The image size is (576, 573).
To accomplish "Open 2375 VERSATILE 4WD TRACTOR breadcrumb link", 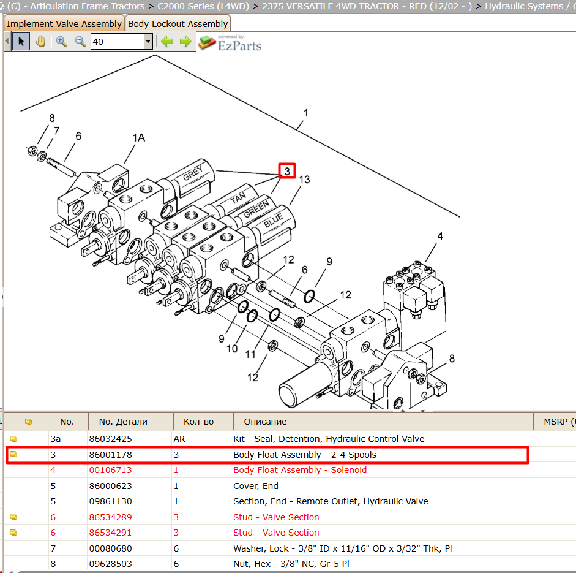I will point(367,6).
